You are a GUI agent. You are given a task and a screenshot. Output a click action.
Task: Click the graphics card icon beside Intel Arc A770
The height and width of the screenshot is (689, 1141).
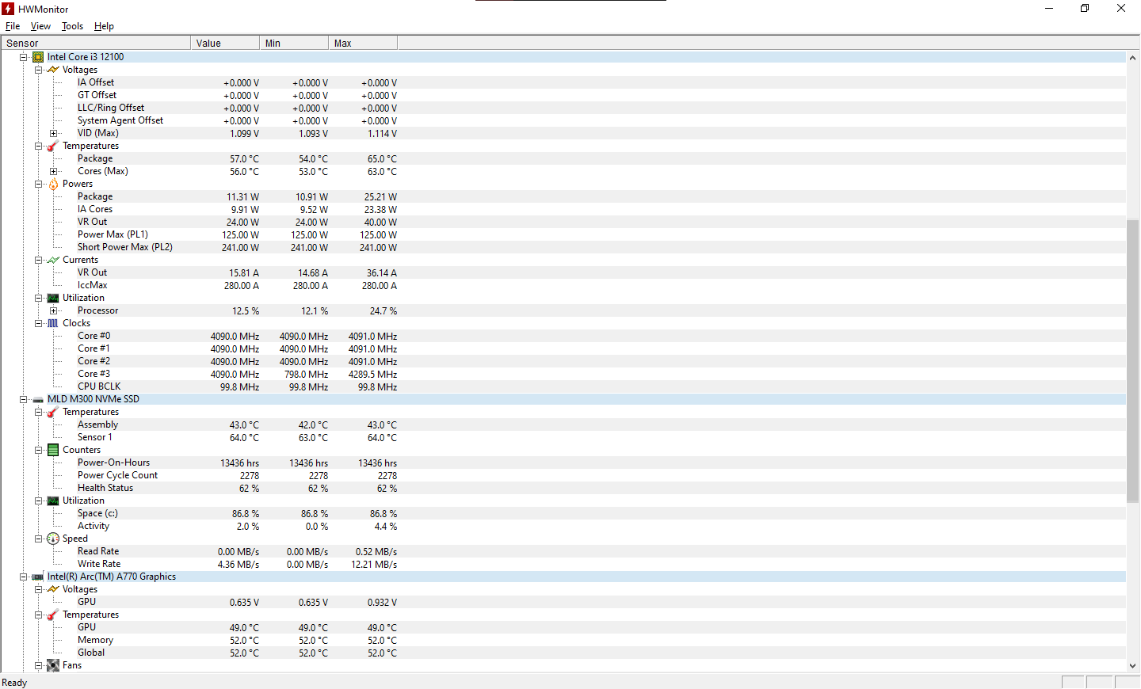point(38,577)
